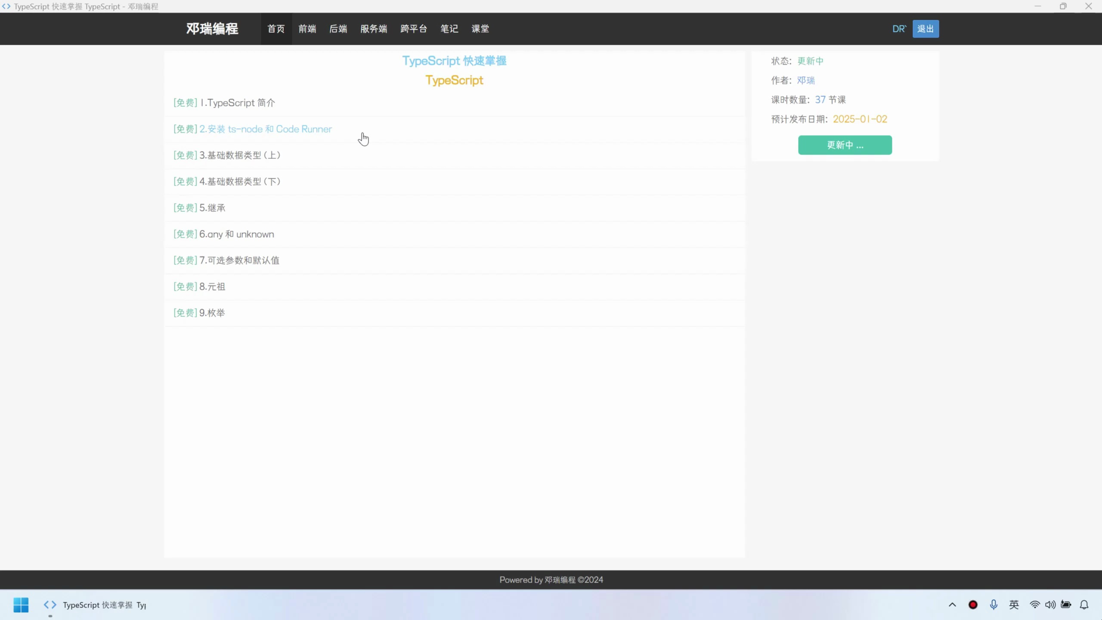Switch the input language indicator 英
Screen dimensions: 1102x620
1014,604
